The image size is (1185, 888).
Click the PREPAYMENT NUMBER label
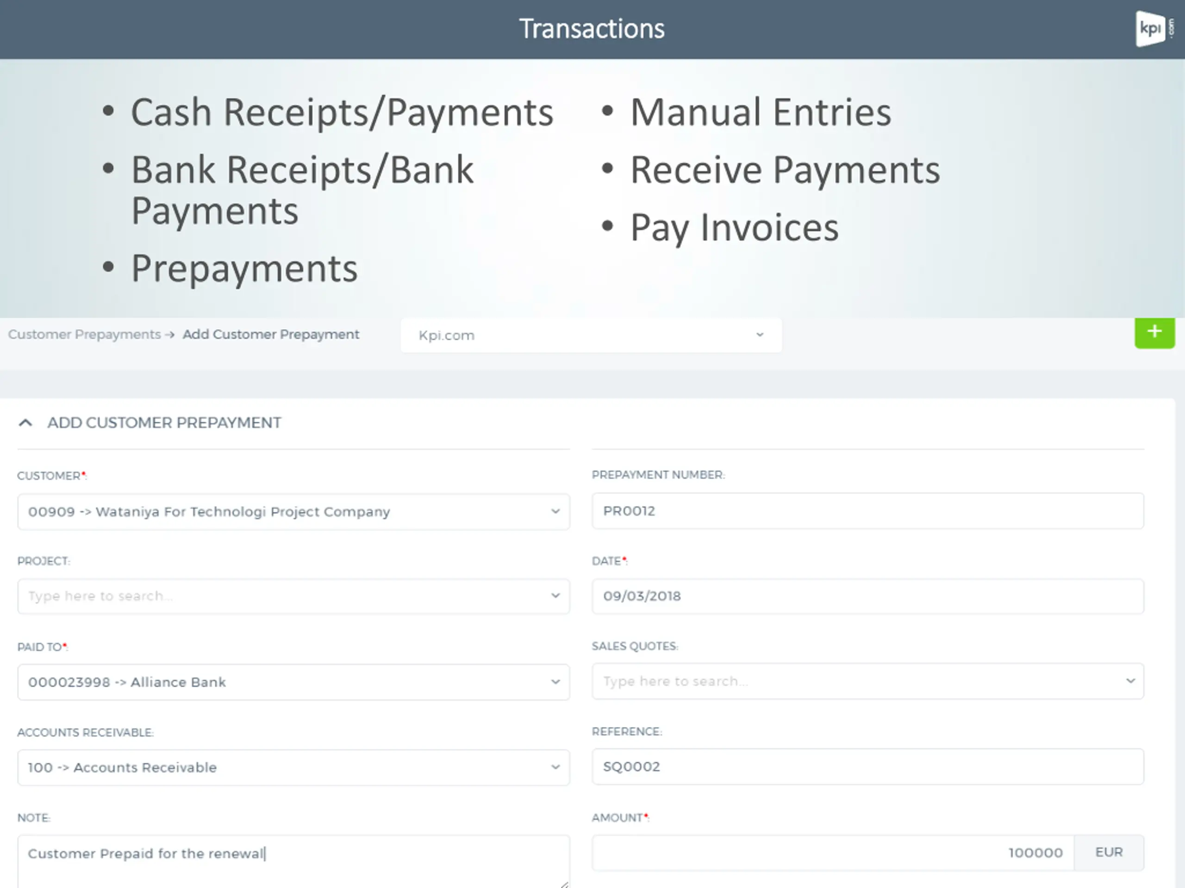658,475
